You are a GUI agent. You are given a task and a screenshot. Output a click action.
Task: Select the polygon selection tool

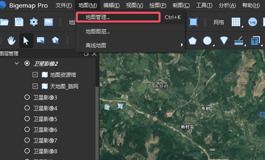click(55, 41)
